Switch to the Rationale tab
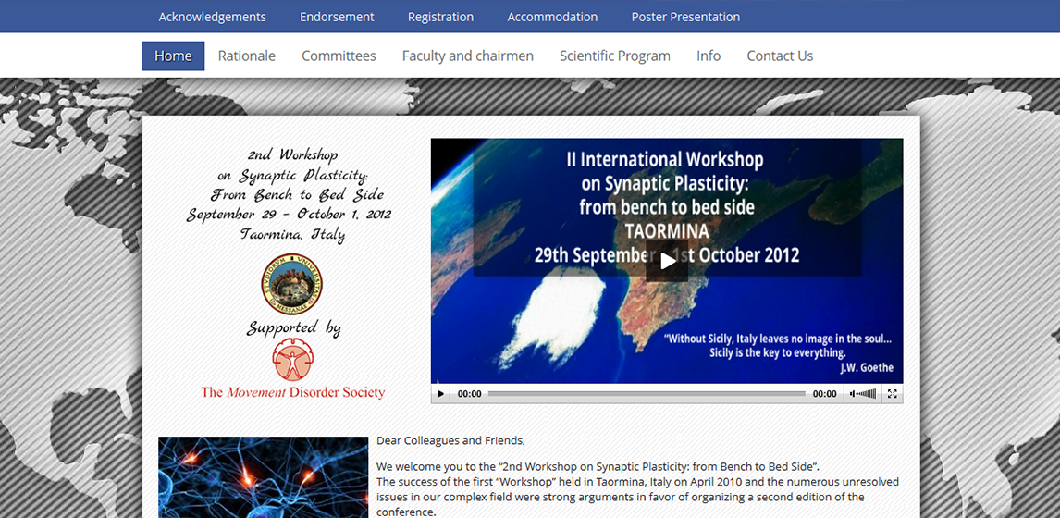 click(x=247, y=55)
